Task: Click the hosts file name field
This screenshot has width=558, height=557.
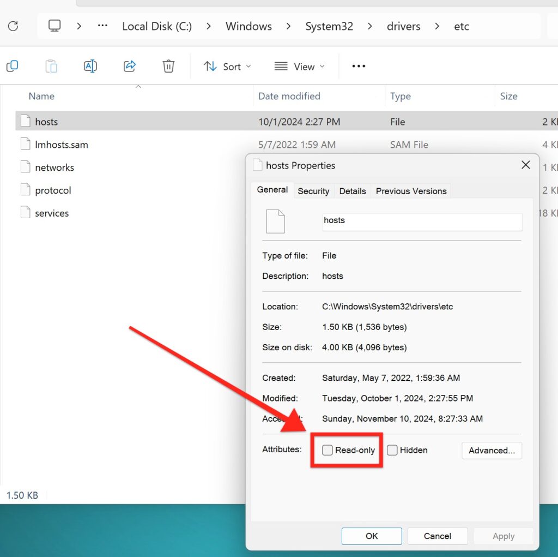Action: (422, 221)
